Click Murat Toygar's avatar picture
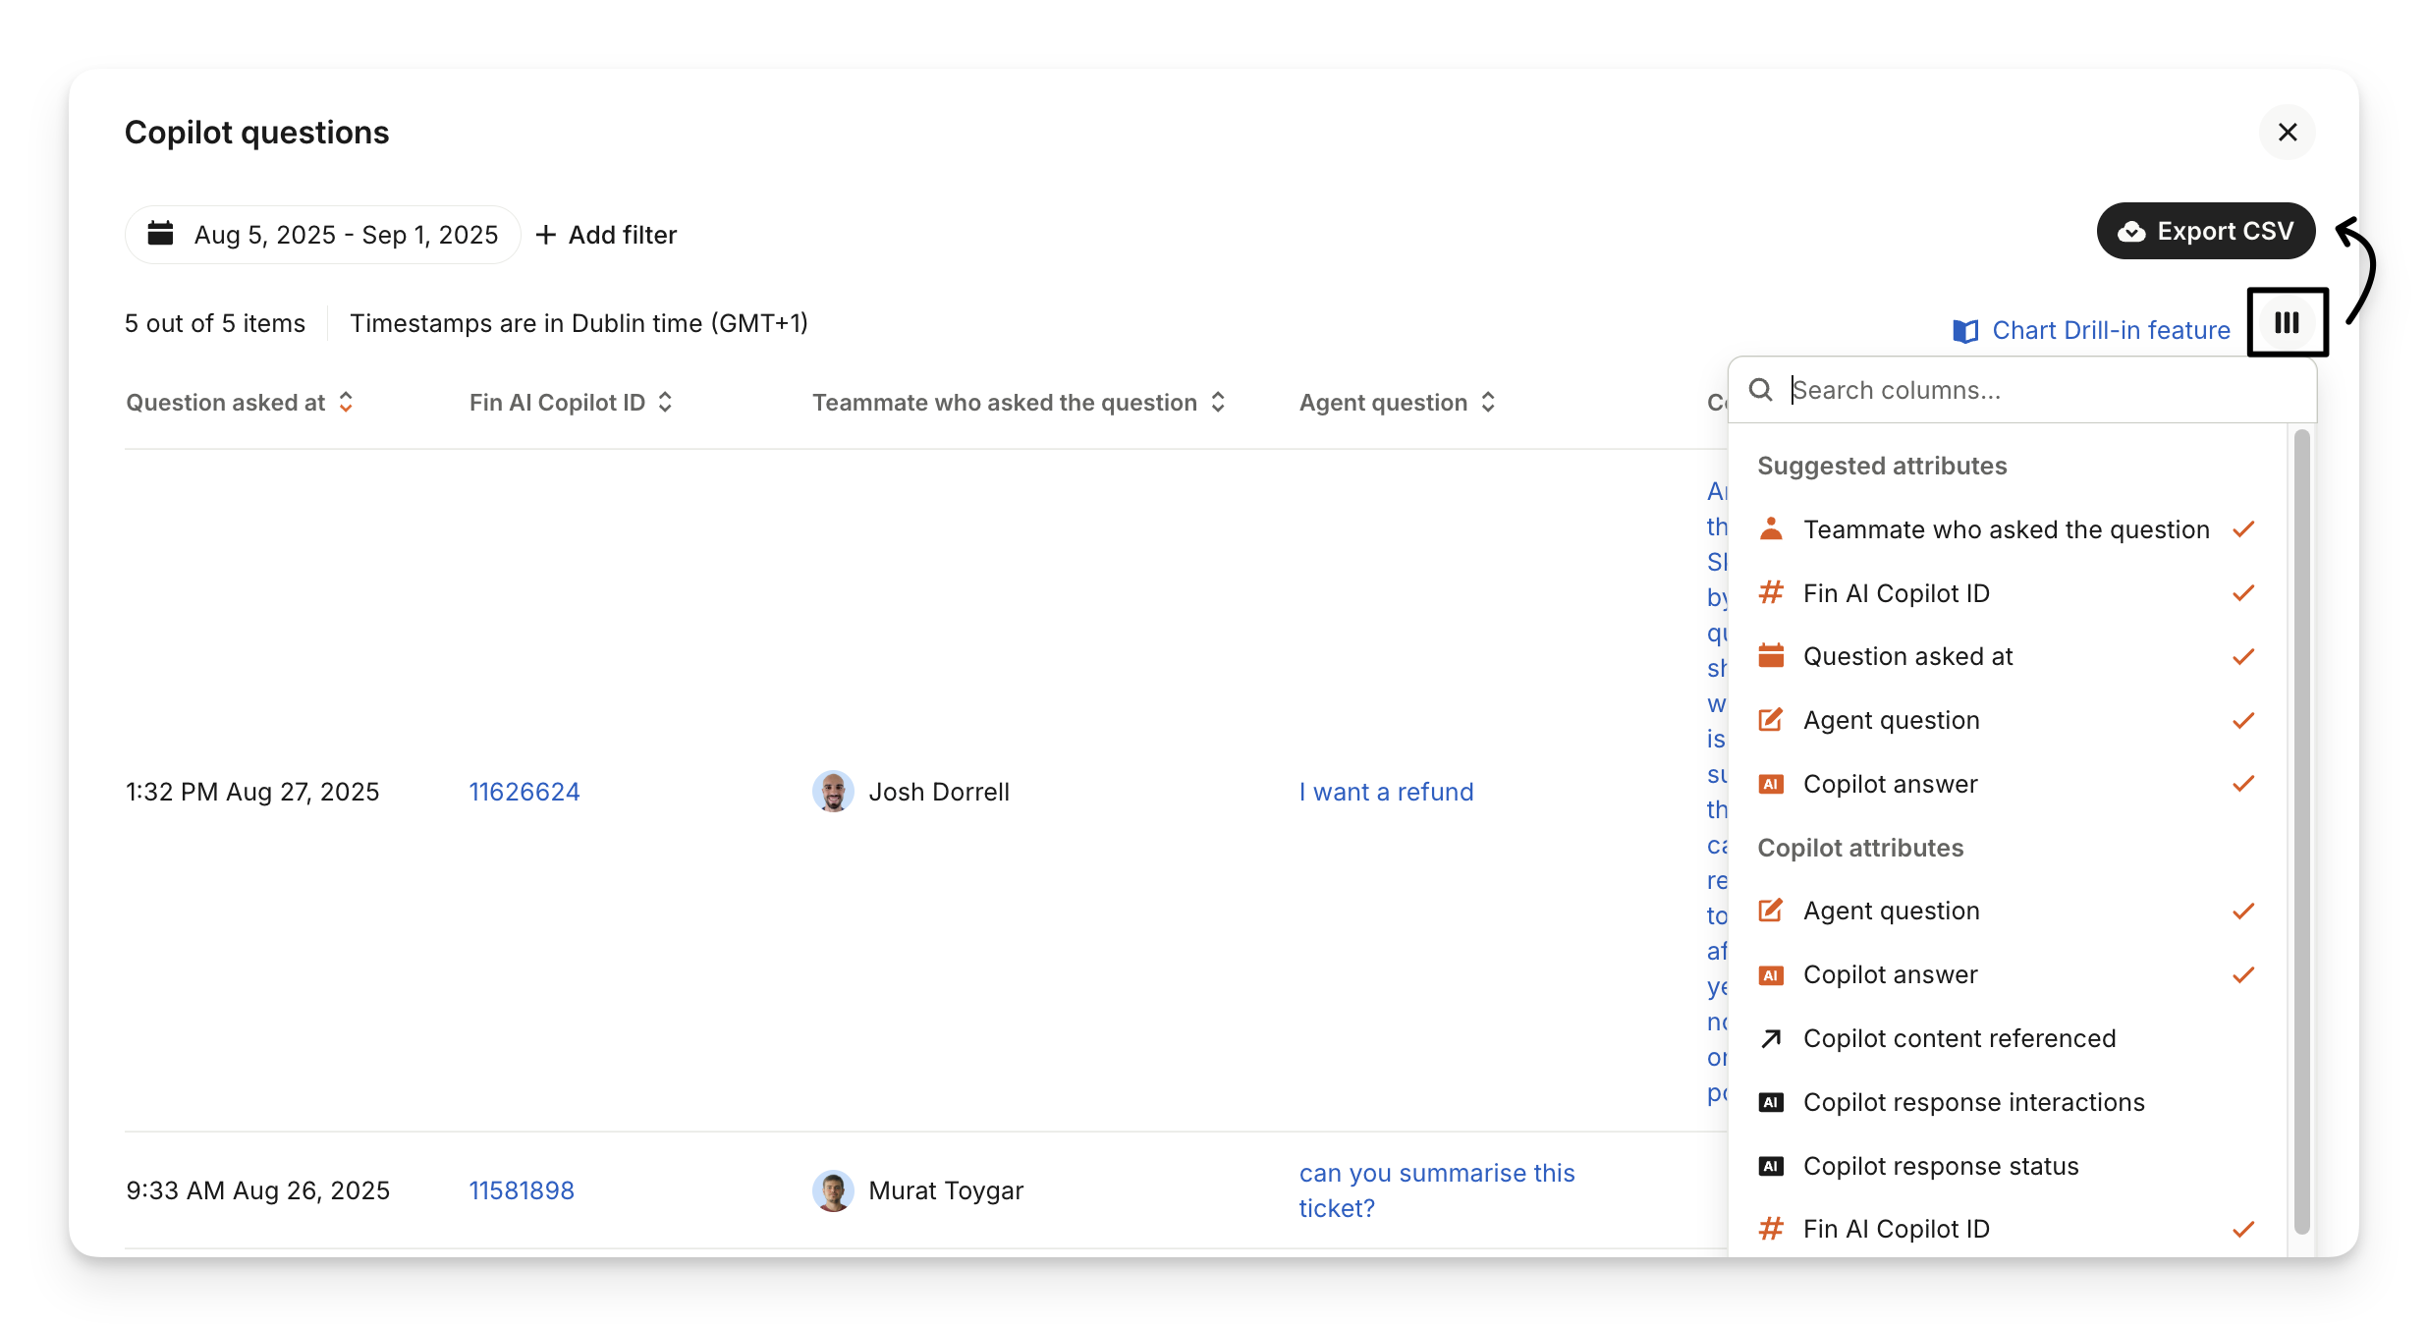 point(833,1190)
